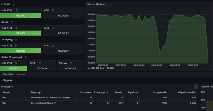Screen dimensions: 213x111
Task: Click the value '1 959' in Обработано column
Action: pos(193,97)
